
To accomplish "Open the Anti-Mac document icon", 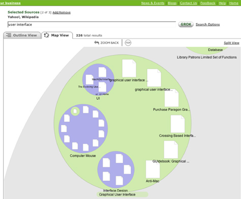I will point(153,169).
